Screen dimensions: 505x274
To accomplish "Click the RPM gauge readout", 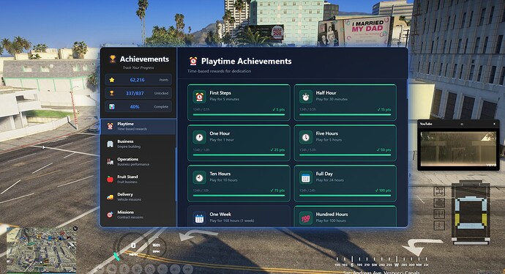I will click(156, 248).
